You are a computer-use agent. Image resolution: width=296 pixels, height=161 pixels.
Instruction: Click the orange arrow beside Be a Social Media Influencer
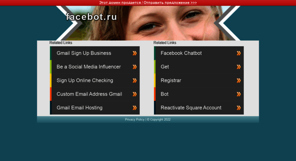134,67
